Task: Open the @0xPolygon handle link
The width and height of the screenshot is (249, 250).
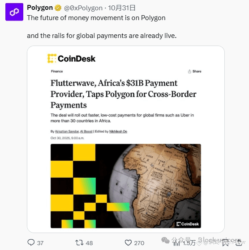Action: pyautogui.click(x=83, y=8)
